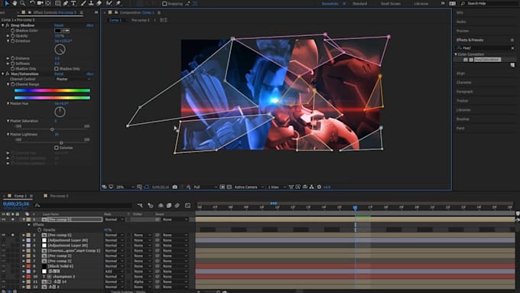Click the Master Saturation slider handle
The width and height of the screenshot is (520, 293).
pyautogui.click(x=52, y=129)
